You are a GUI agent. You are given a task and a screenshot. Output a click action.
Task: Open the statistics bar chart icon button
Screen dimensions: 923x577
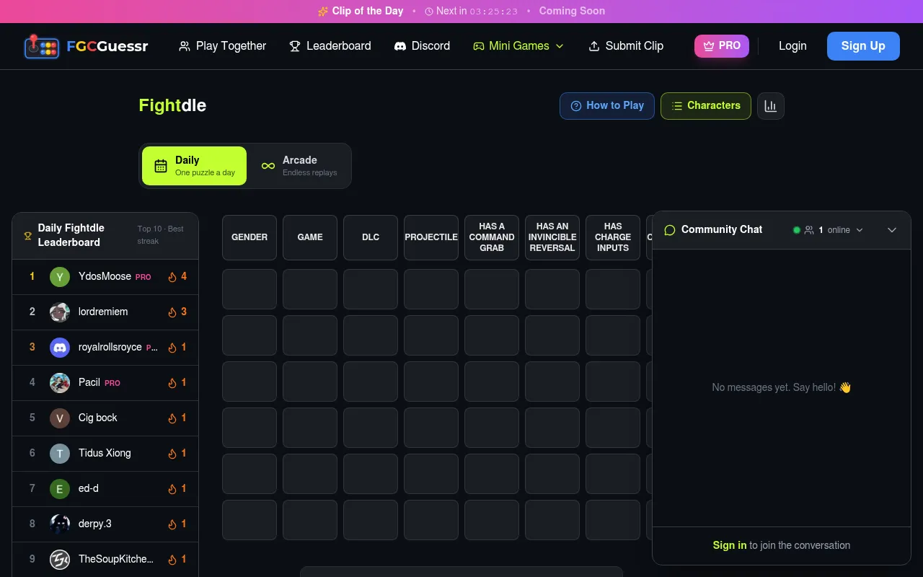(x=771, y=106)
